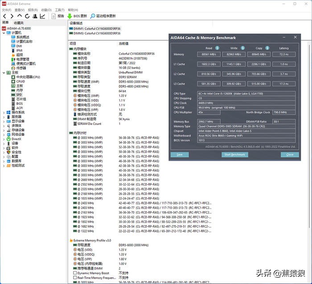Expand the 服务器 tree node
312x284 pixels.
[x=4, y=117]
